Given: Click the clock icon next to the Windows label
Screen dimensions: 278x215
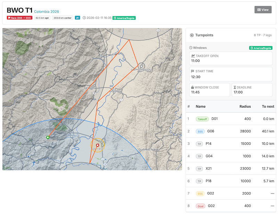Looking at the screenshot, I should [x=190, y=48].
